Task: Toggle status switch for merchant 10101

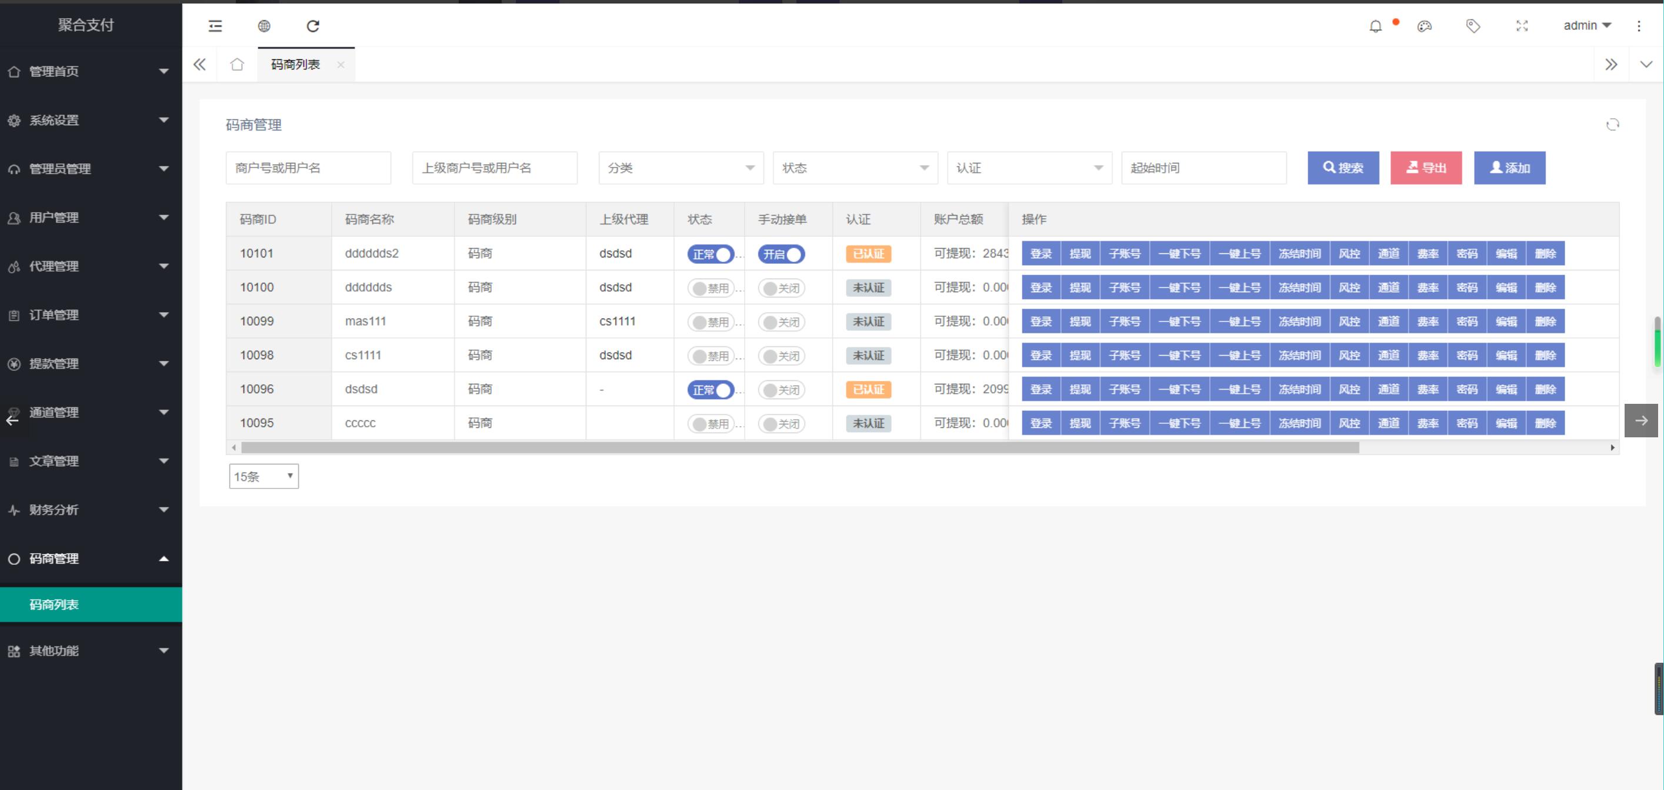Action: [x=710, y=255]
